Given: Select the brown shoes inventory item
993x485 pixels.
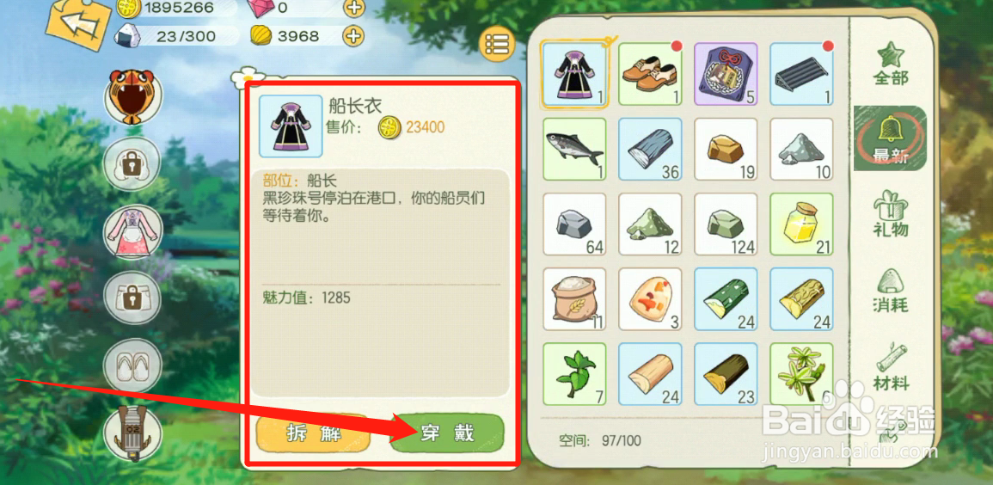Looking at the screenshot, I should pos(650,74).
